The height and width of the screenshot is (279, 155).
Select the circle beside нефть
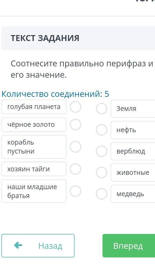[x=101, y=130]
